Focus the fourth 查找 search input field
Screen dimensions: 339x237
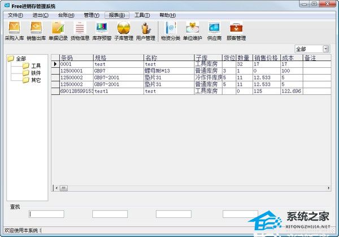(x=240, y=214)
